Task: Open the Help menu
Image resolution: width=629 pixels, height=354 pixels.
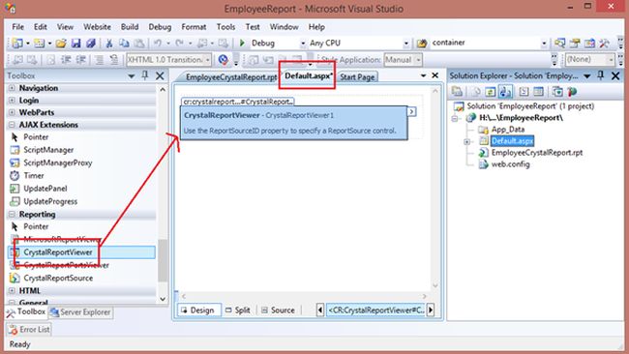Action: click(x=316, y=27)
